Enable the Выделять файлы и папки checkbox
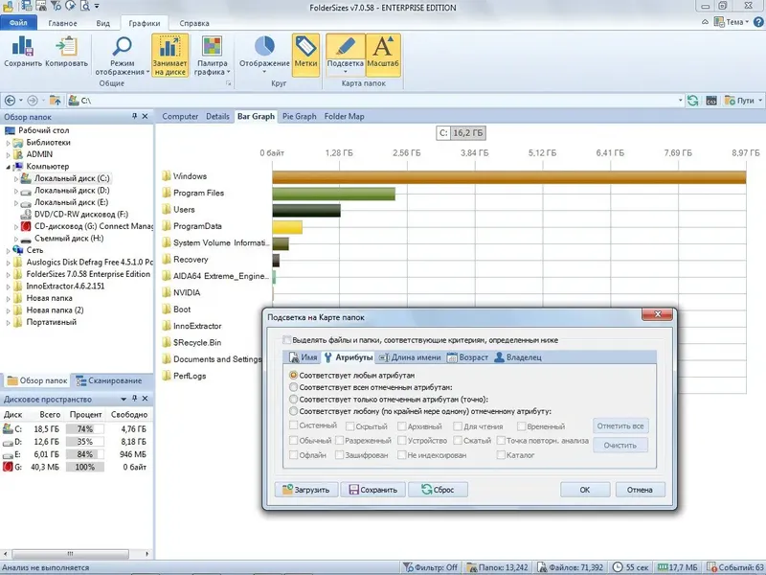 point(287,340)
